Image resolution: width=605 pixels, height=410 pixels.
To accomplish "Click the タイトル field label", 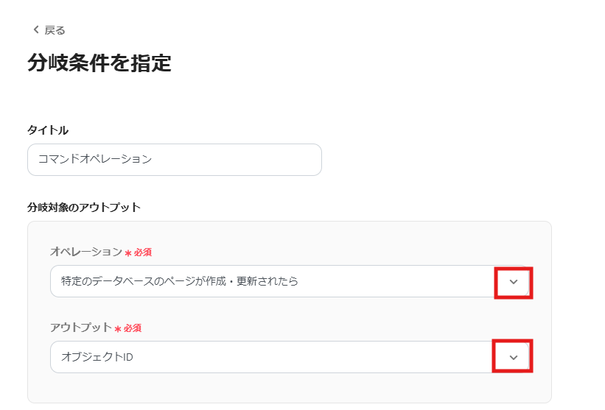I will coord(48,130).
